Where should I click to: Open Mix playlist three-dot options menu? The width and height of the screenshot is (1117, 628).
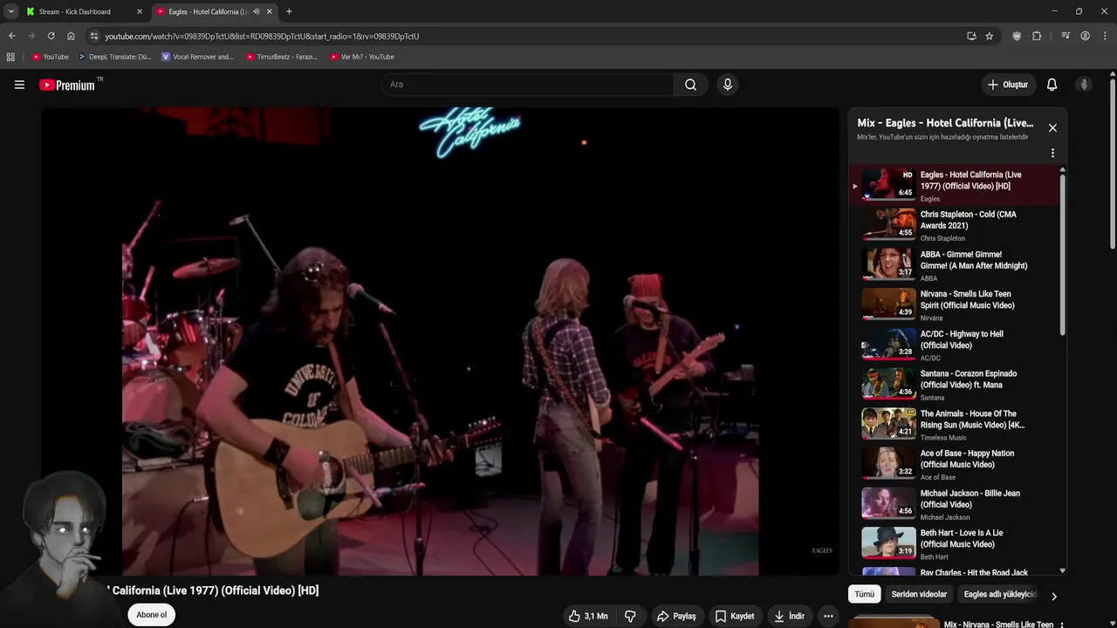click(1052, 153)
